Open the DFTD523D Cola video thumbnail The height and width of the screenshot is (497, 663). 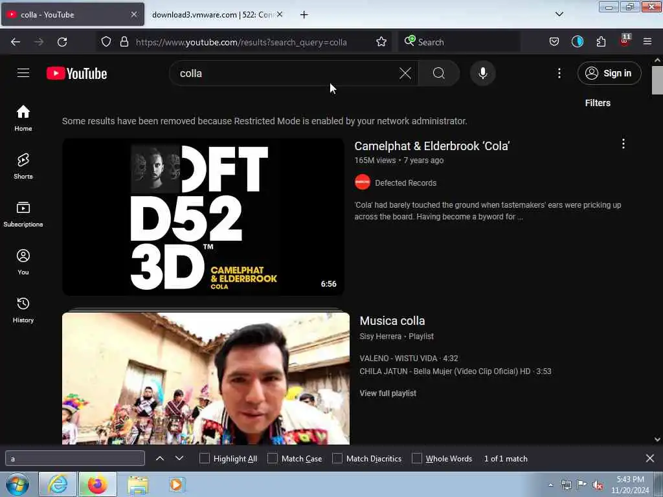click(203, 217)
